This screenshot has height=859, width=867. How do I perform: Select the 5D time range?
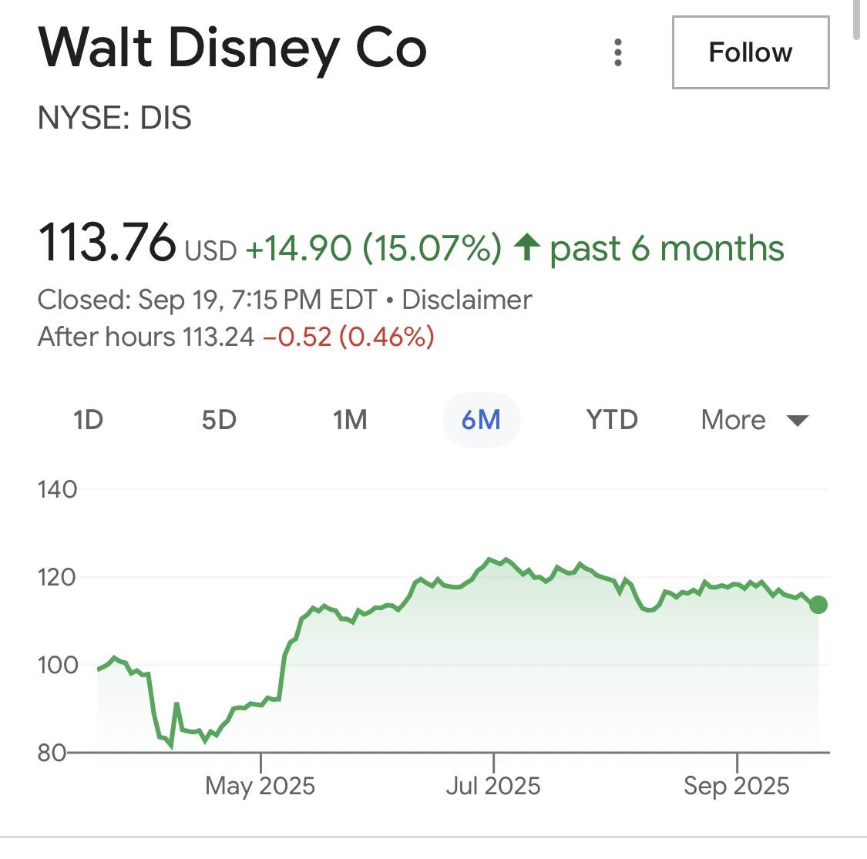pos(219,420)
